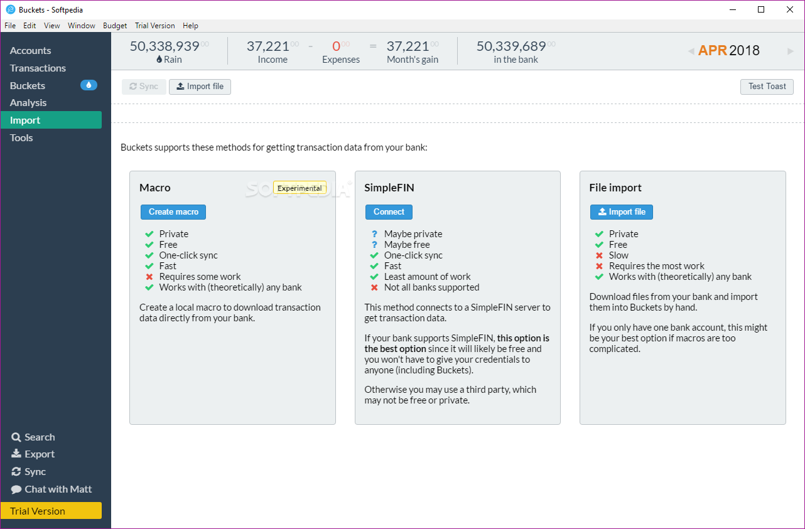Click the rain drop icon beside Rain

point(159,60)
